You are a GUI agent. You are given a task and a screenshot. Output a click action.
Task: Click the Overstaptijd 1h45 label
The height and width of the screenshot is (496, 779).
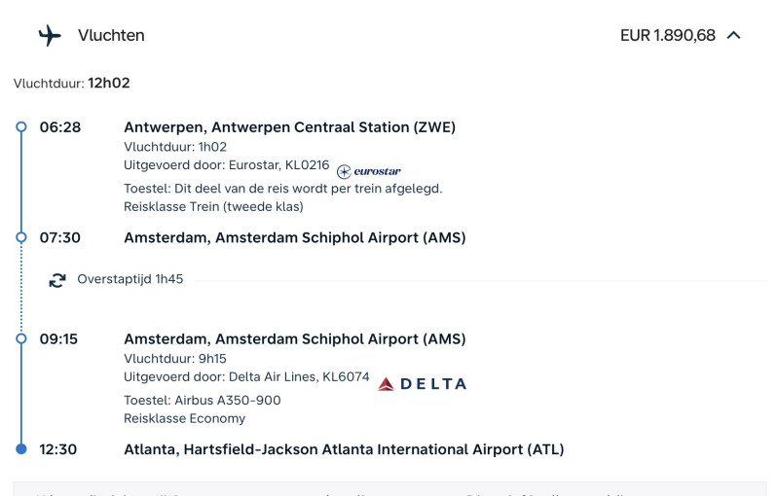click(130, 280)
